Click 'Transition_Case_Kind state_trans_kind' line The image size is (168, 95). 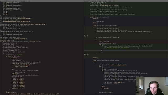click(x=112, y=14)
